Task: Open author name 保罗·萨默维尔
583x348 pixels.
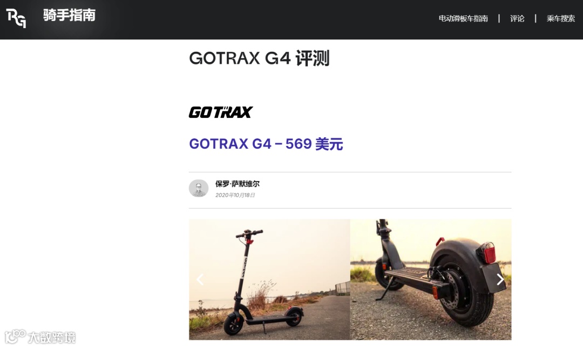Action: point(237,184)
